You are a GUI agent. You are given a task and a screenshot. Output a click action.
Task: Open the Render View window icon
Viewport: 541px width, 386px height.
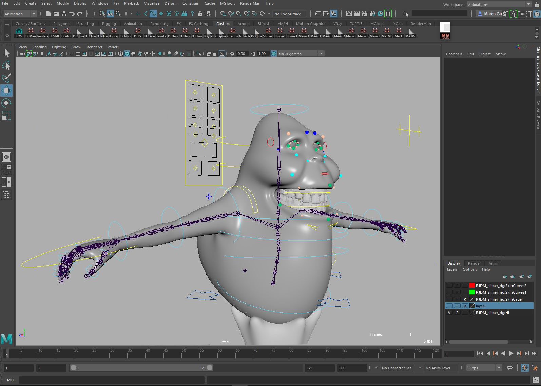pyautogui.click(x=349, y=14)
